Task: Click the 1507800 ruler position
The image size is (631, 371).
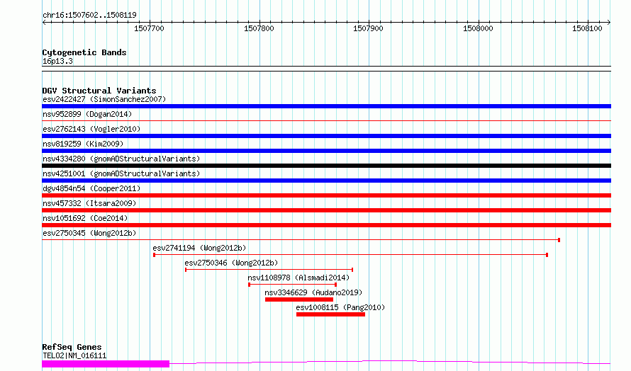Action: [259, 28]
